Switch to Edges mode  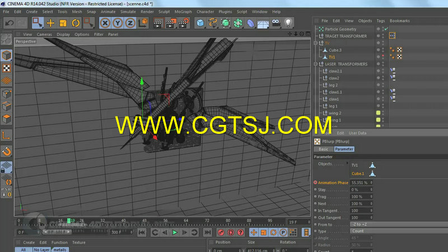pos(6,106)
